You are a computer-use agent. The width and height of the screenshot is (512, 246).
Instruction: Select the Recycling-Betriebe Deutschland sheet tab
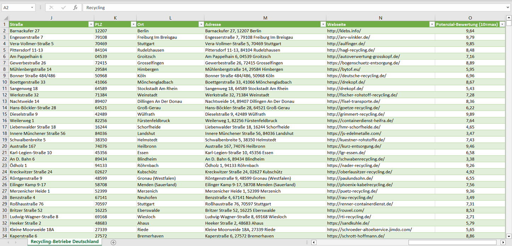(64, 242)
